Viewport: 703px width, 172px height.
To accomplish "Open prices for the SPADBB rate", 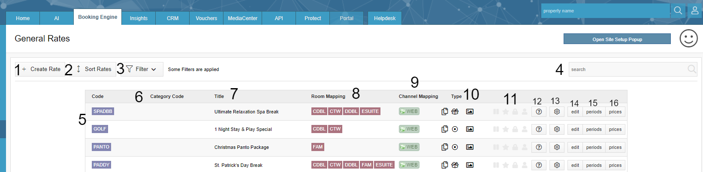I will pos(615,112).
